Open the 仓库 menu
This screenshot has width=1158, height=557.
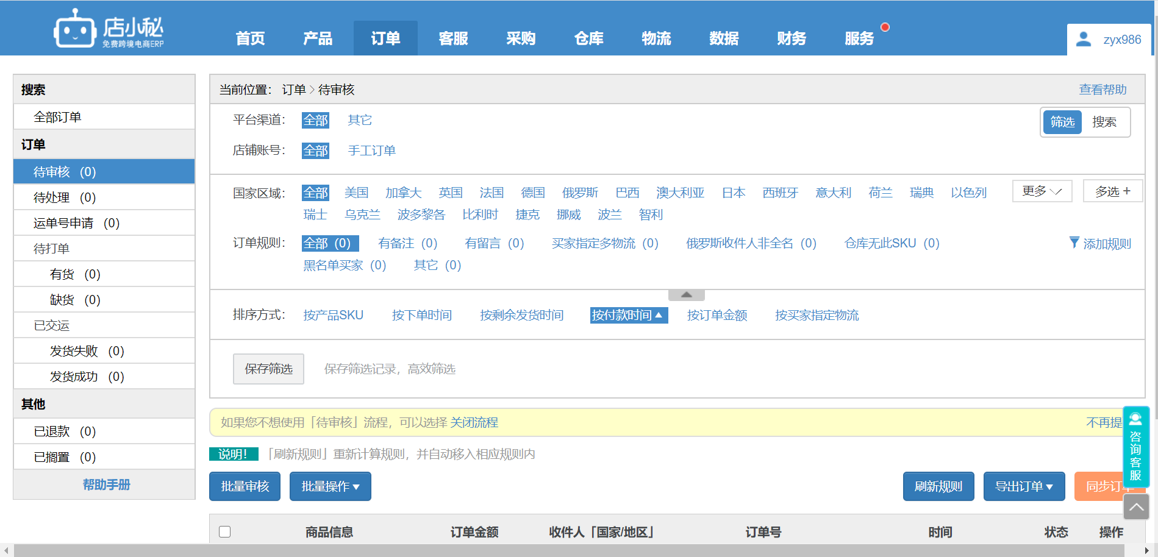(589, 38)
